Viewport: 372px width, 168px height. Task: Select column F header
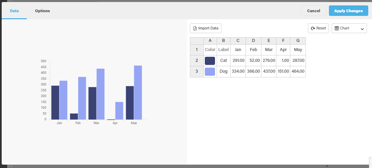pos(283,41)
